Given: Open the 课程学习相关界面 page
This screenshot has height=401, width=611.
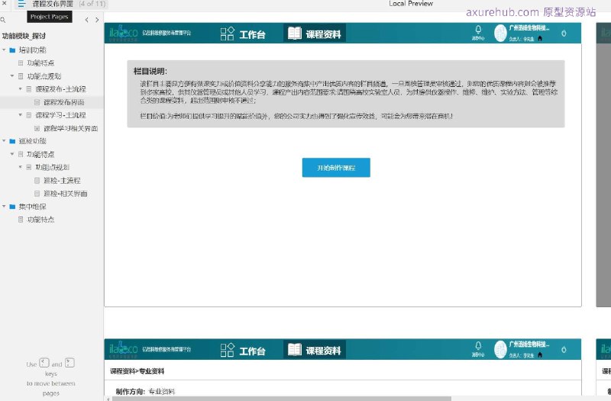Looking at the screenshot, I should 70,128.
